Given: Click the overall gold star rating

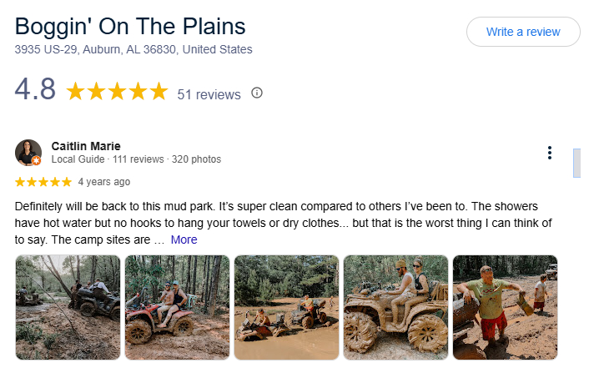Looking at the screenshot, I should coord(117,91).
